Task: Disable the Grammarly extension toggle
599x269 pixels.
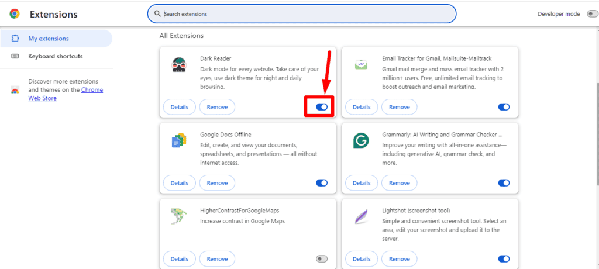Action: click(x=504, y=183)
